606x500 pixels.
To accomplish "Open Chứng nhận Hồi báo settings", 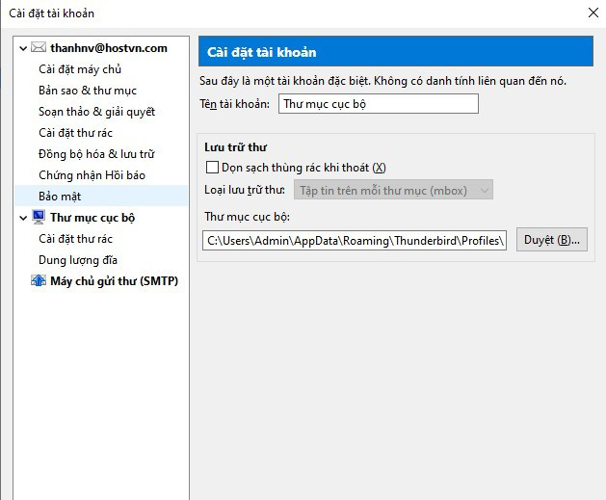I will [x=92, y=175].
